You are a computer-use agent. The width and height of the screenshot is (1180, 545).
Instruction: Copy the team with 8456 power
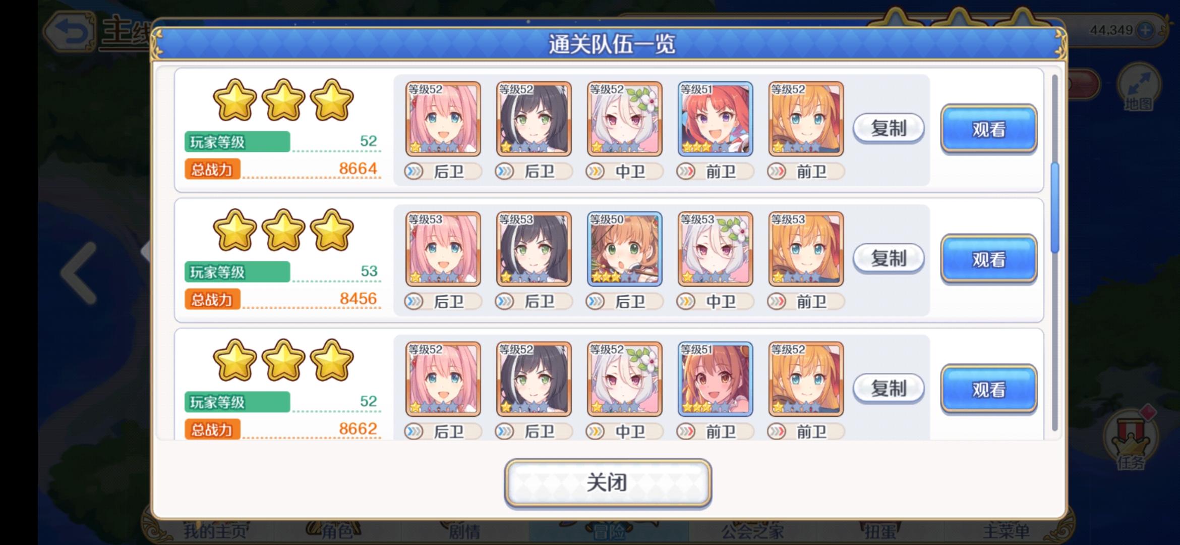[889, 258]
